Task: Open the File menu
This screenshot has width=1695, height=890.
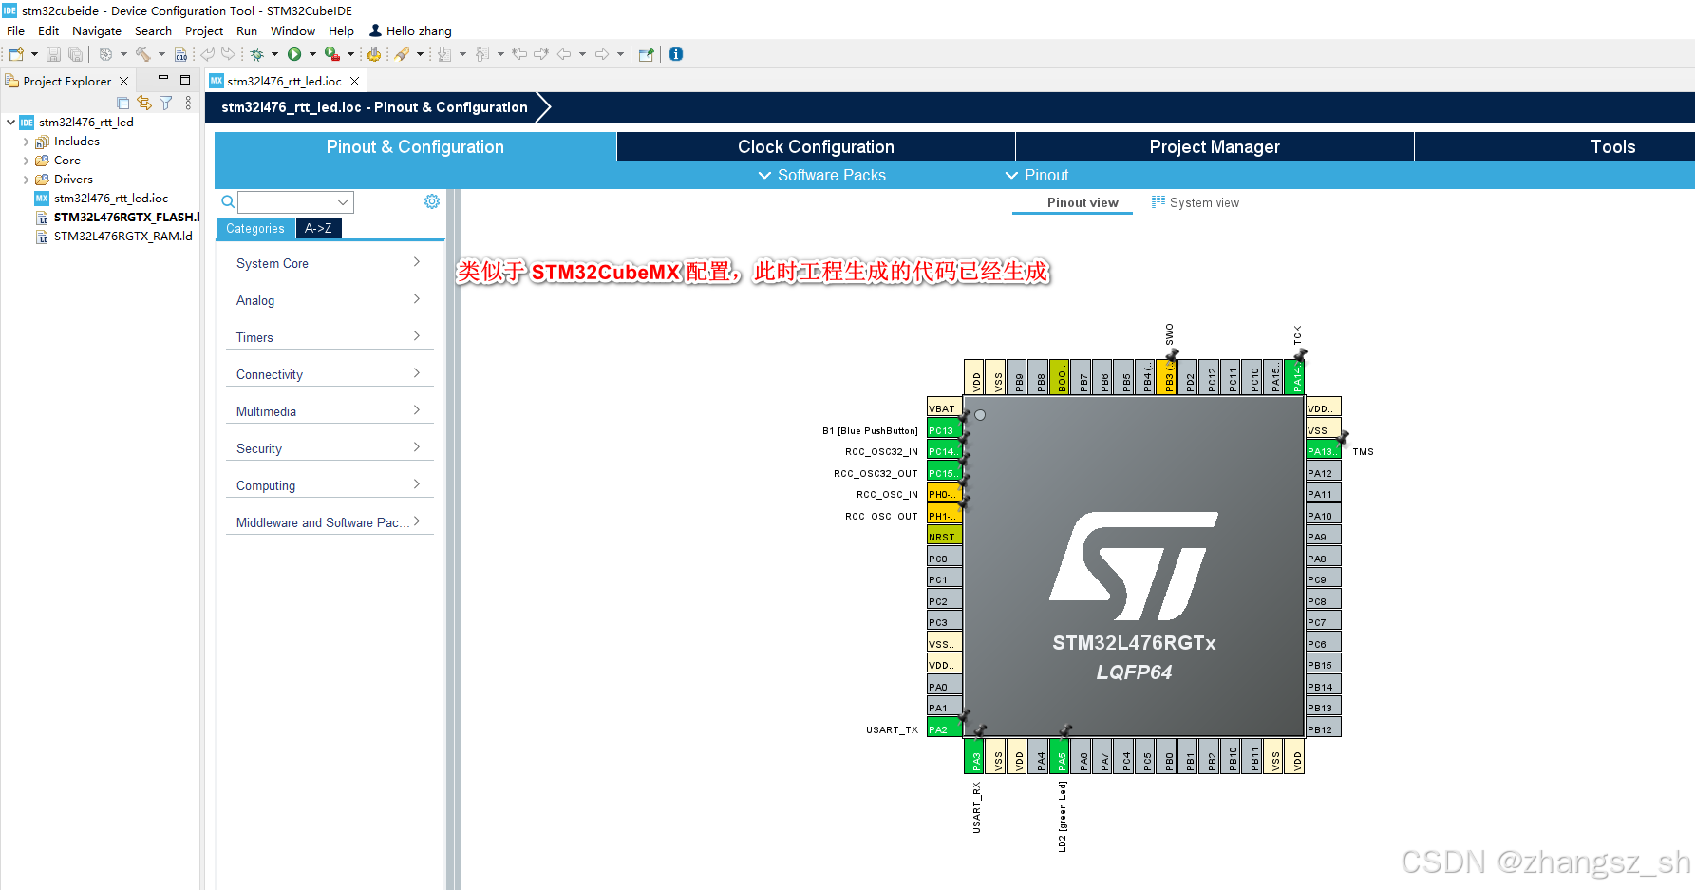Action: [16, 31]
